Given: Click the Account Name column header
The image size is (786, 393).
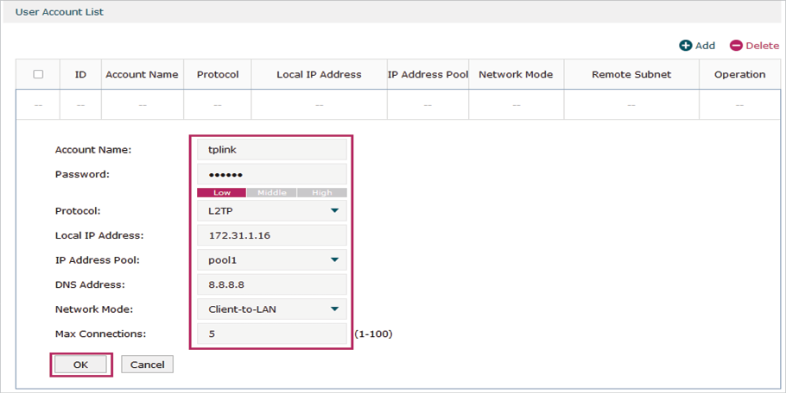Looking at the screenshot, I should (x=142, y=75).
